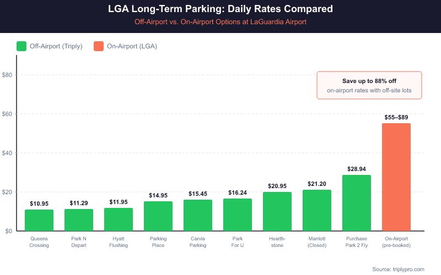Click the $28.94 value label
Viewport: 441px width, 275px height.
[x=357, y=169]
